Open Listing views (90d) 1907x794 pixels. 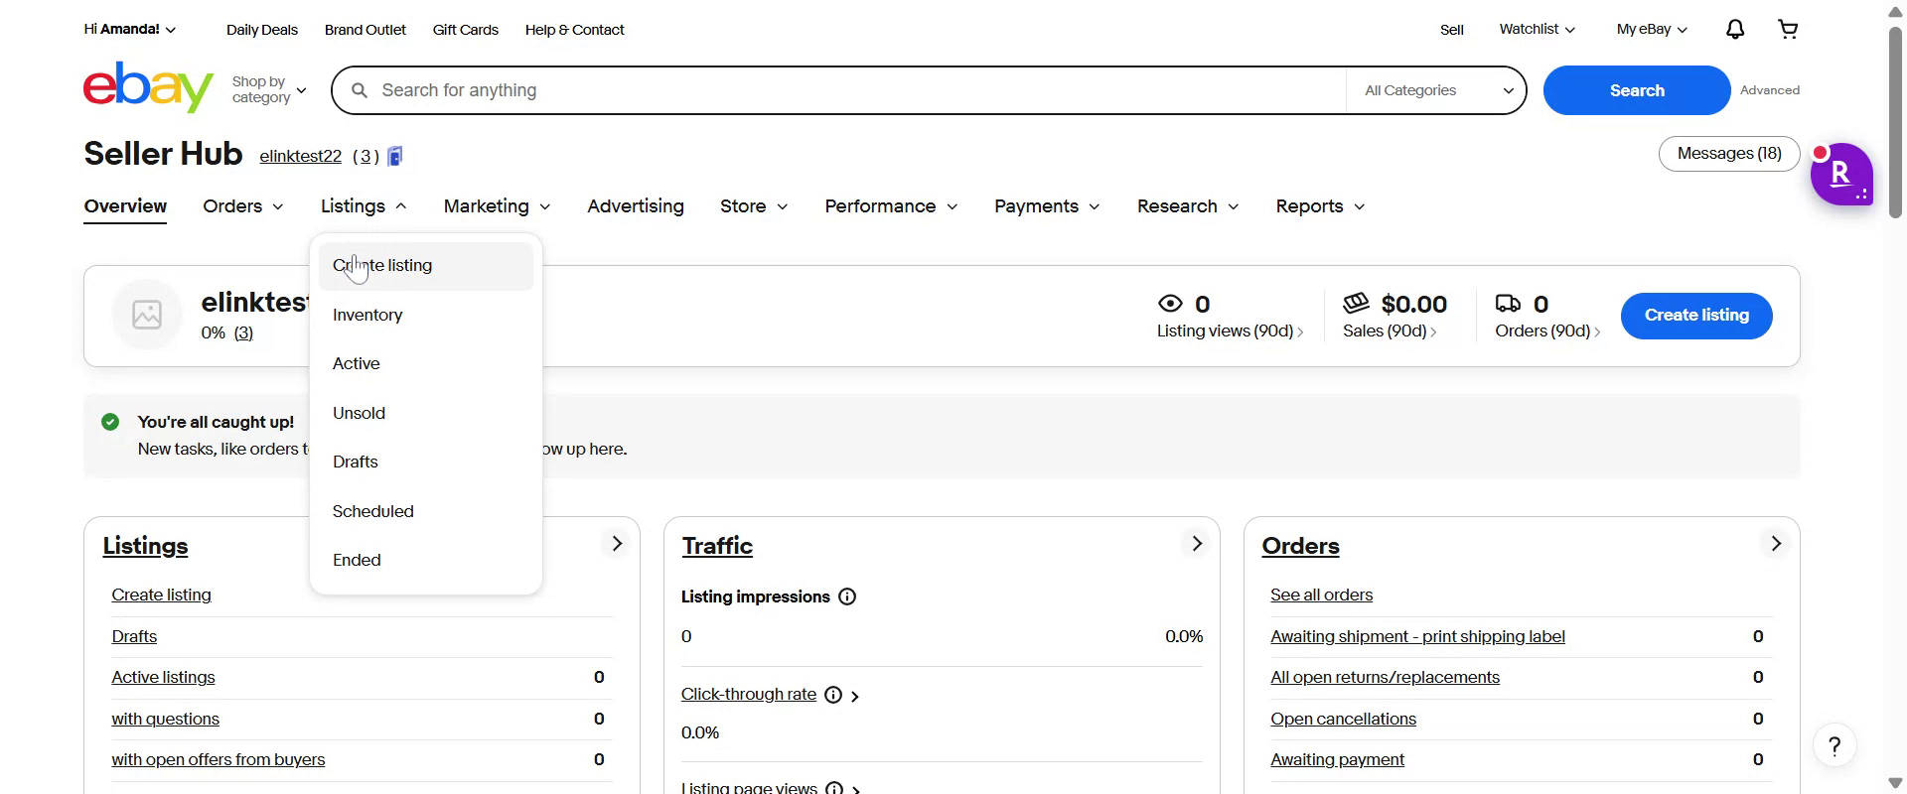(x=1230, y=331)
